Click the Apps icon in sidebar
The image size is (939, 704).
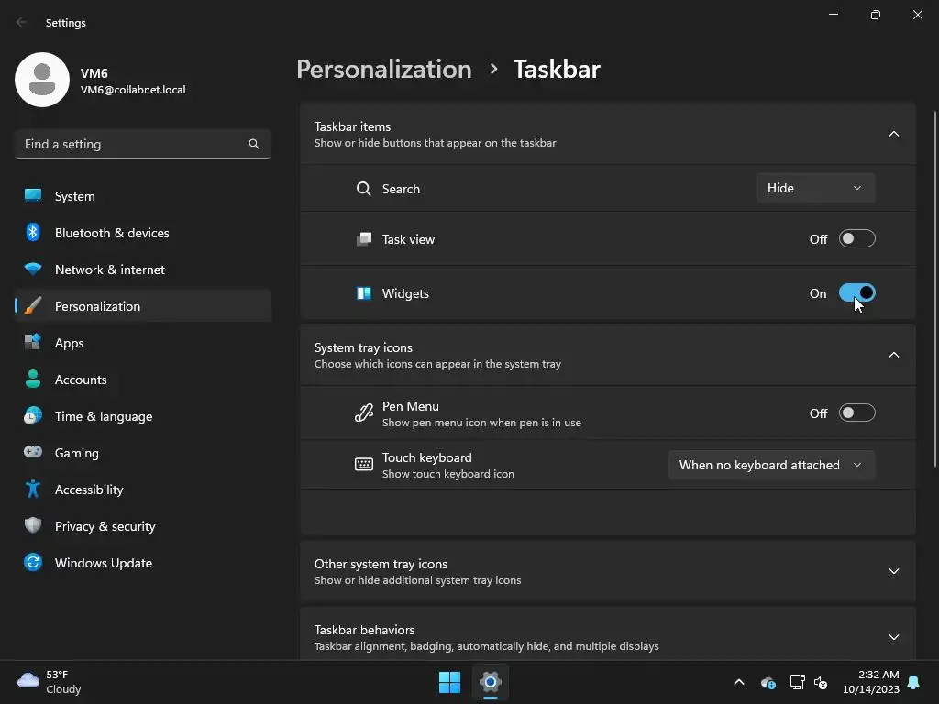pyautogui.click(x=33, y=343)
